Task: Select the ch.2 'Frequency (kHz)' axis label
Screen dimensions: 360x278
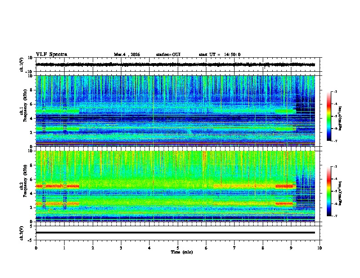Action: click(25, 181)
